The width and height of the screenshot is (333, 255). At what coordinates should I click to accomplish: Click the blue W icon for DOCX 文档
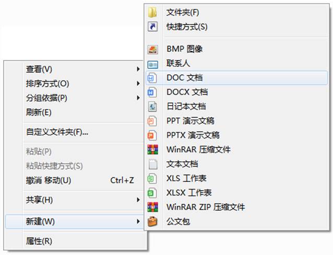(x=152, y=92)
